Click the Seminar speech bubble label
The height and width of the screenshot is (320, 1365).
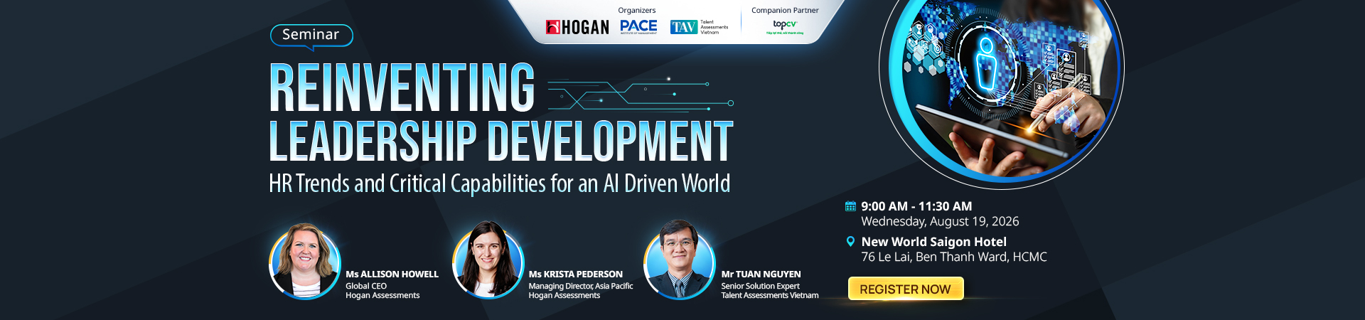click(311, 36)
